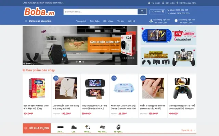219x136 pixels.
Task: Click the refresh icon beside Sản phẩm
Action: 163,3
